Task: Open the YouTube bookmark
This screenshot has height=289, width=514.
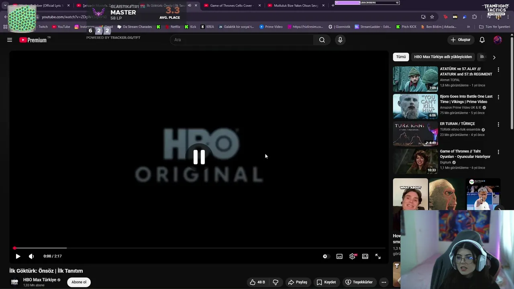Action: [61, 27]
